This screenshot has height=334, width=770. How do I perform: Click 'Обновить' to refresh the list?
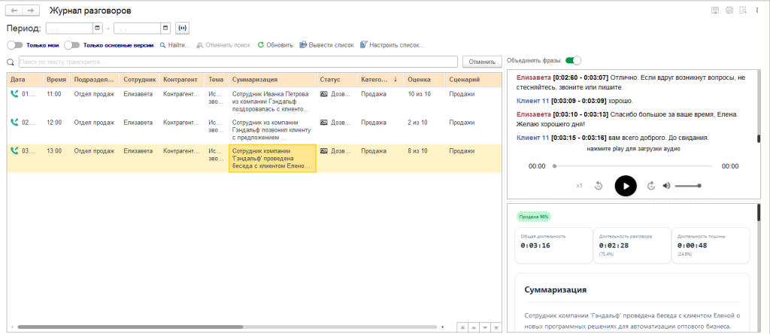(x=275, y=45)
